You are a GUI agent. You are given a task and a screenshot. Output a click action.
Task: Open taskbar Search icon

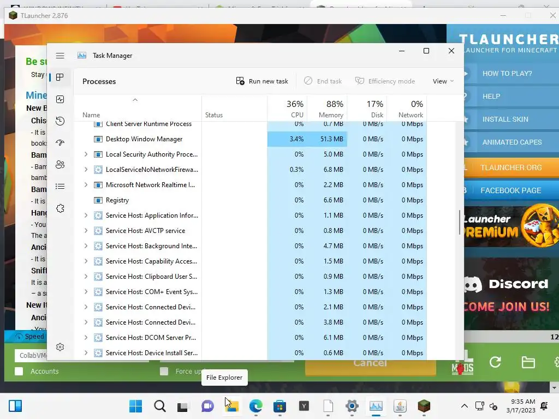click(160, 406)
